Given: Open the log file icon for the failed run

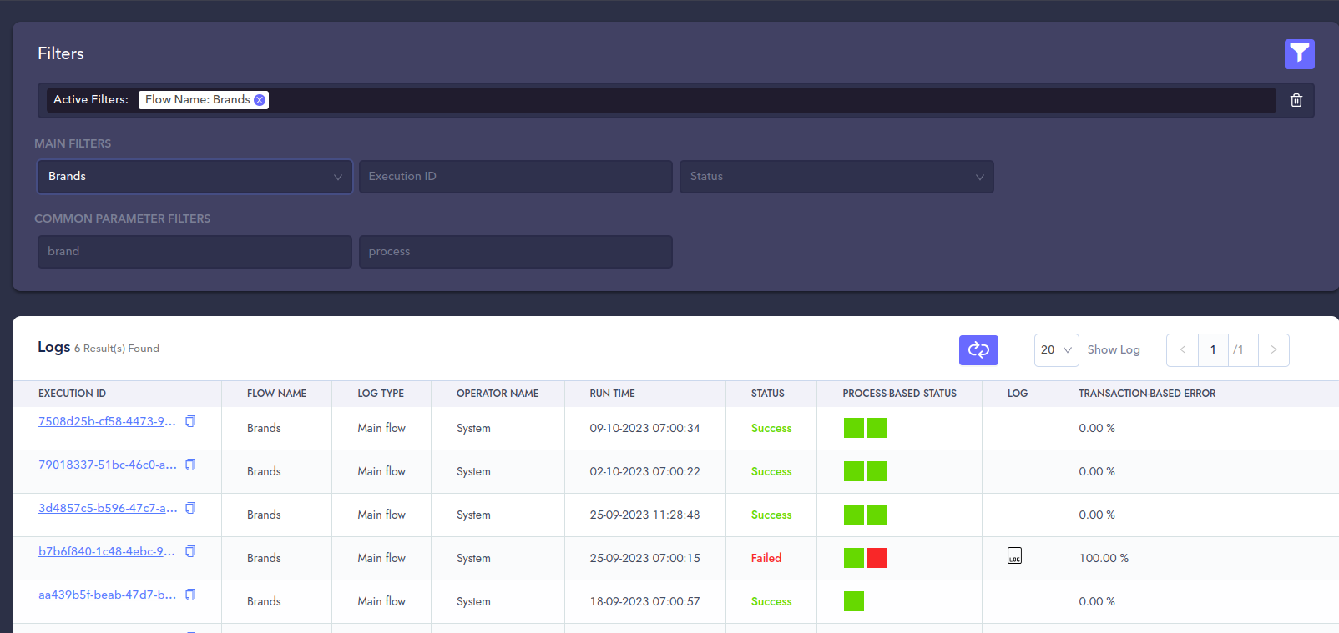Looking at the screenshot, I should [1014, 556].
